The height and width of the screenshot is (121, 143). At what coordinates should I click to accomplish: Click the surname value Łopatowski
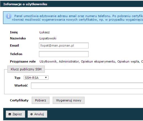click(48, 38)
